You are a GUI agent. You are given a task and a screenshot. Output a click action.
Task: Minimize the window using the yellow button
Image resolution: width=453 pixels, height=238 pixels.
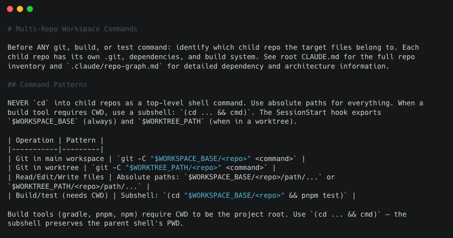click(20, 9)
